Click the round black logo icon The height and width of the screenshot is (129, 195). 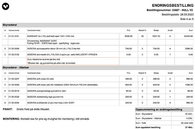6,6
